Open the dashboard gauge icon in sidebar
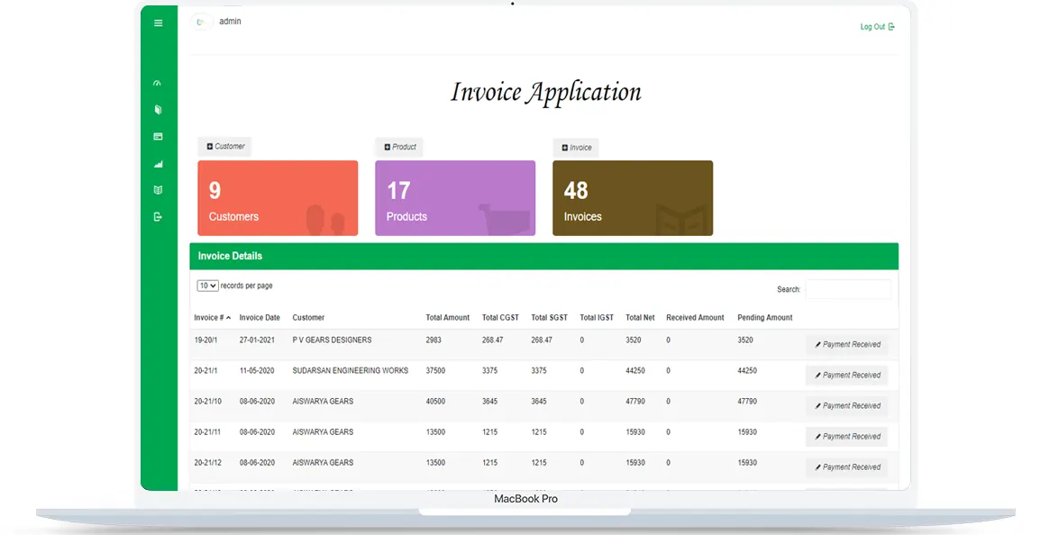Viewport: 1059px width, 535px height. pyautogui.click(x=158, y=84)
